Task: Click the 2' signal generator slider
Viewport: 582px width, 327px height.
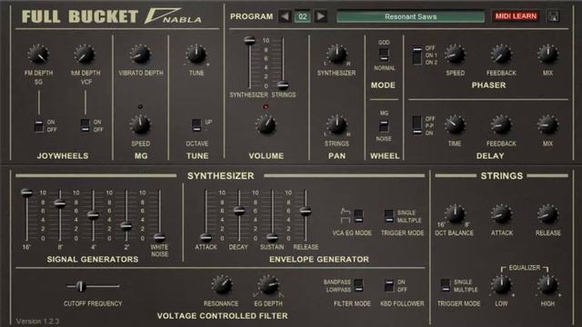Action: click(x=126, y=226)
